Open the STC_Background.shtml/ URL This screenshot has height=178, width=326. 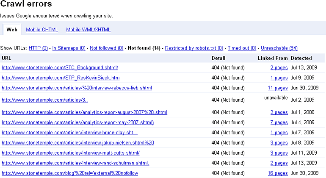[60, 68]
